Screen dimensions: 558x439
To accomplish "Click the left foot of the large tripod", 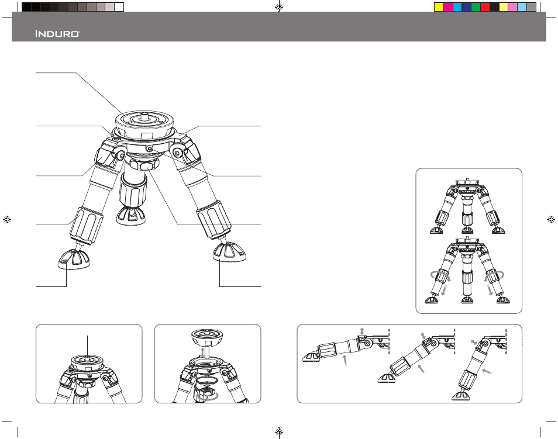I will pos(74,259).
